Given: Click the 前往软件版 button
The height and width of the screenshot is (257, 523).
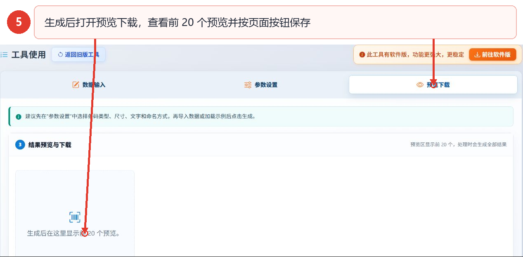Looking at the screenshot, I should point(492,54).
